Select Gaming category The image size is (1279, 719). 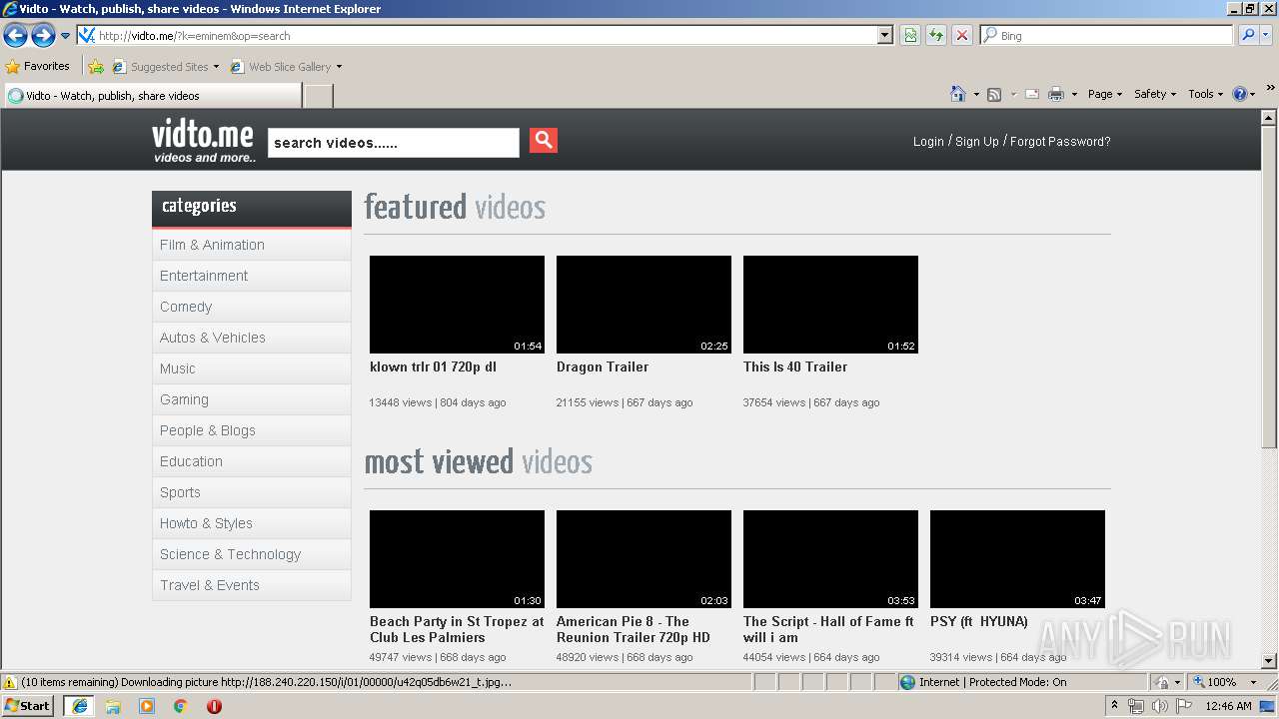pos(252,399)
